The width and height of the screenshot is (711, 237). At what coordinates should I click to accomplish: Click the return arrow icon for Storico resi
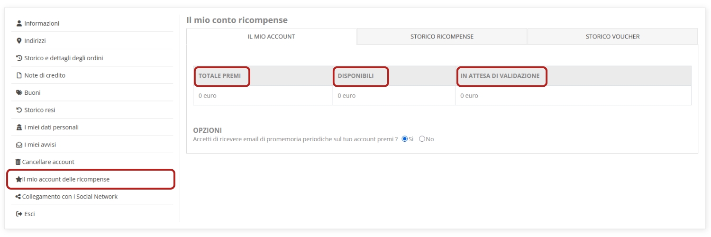[19, 110]
